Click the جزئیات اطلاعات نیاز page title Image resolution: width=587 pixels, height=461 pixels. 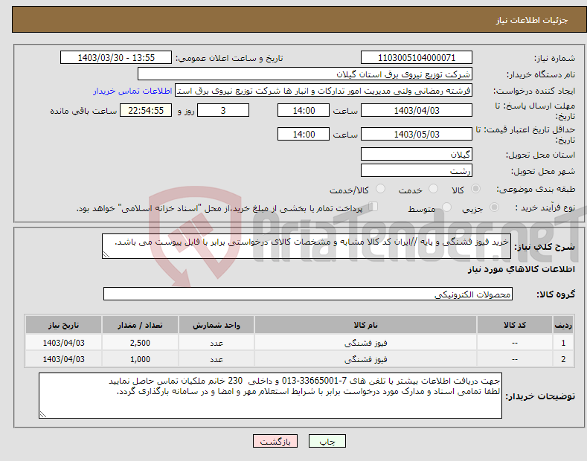point(532,20)
